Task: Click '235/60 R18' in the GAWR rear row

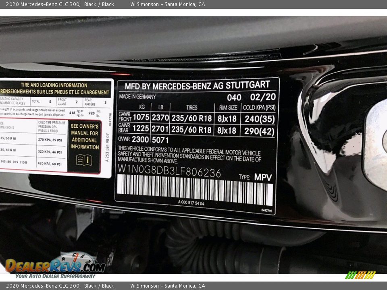Action: click(x=191, y=130)
